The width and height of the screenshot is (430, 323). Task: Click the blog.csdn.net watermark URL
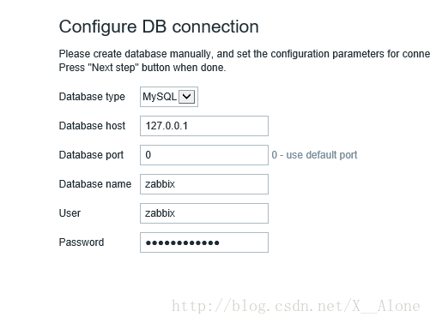(296, 306)
